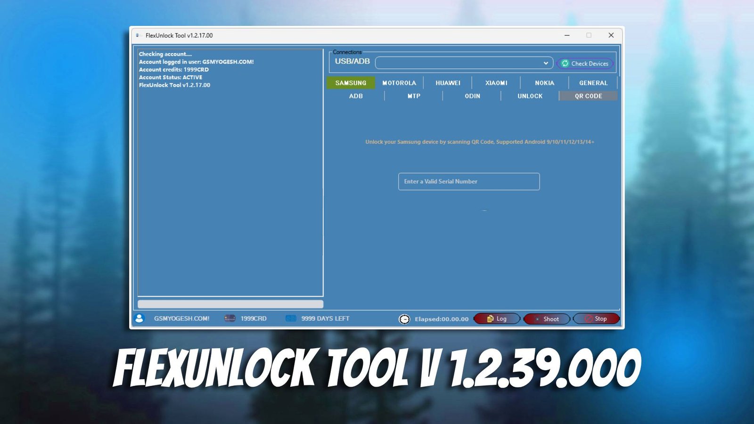Screen dimensions: 754x424
Task: Click the refresh icon on Check Devices
Action: [x=565, y=63]
